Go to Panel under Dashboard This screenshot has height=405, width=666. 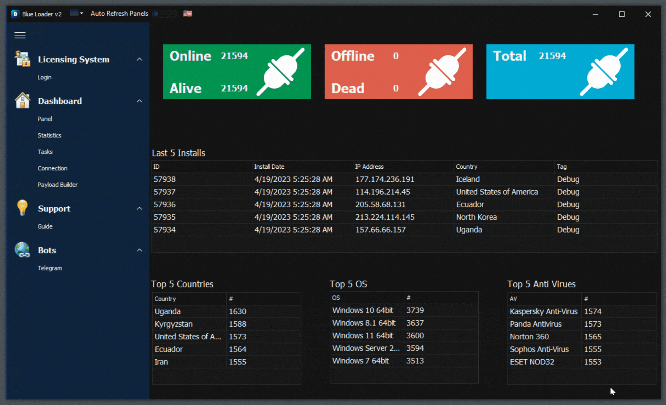(x=45, y=119)
